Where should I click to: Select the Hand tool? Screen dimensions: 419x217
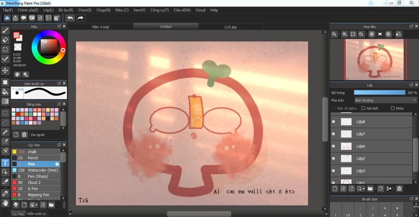tap(5, 203)
